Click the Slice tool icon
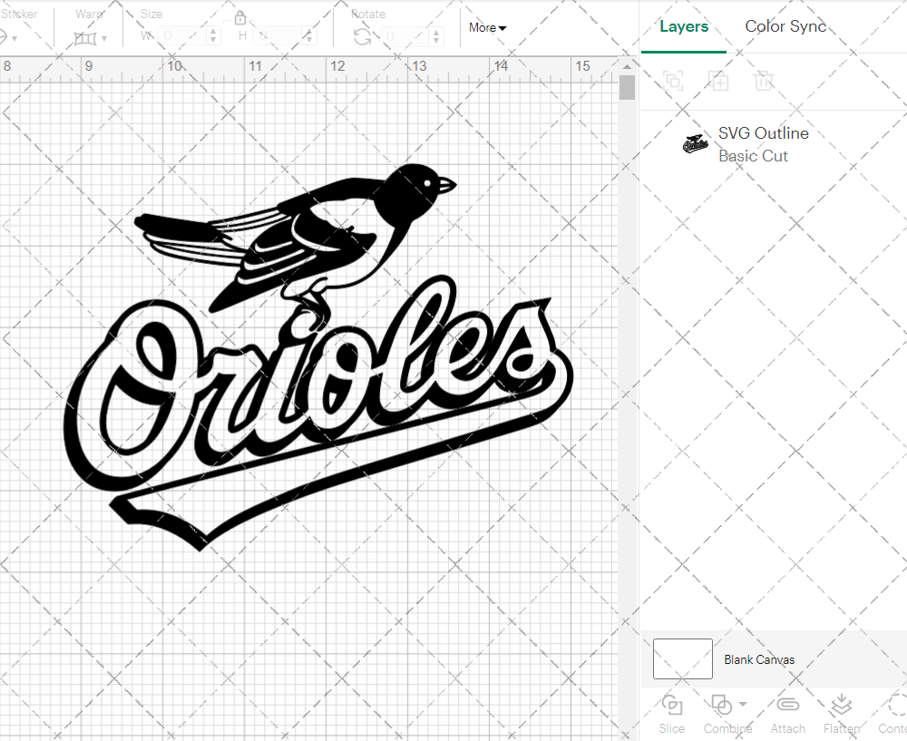This screenshot has width=907, height=741. pos(672,706)
